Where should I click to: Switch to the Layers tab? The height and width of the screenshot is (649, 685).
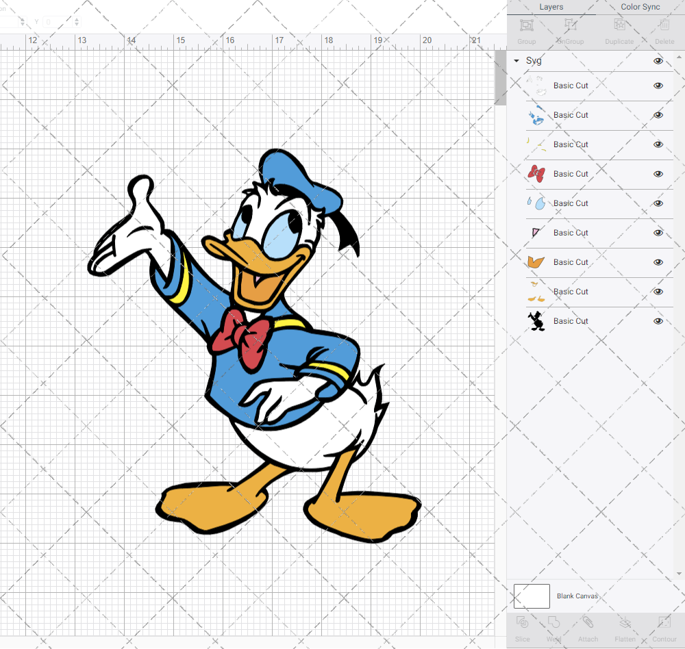point(551,7)
